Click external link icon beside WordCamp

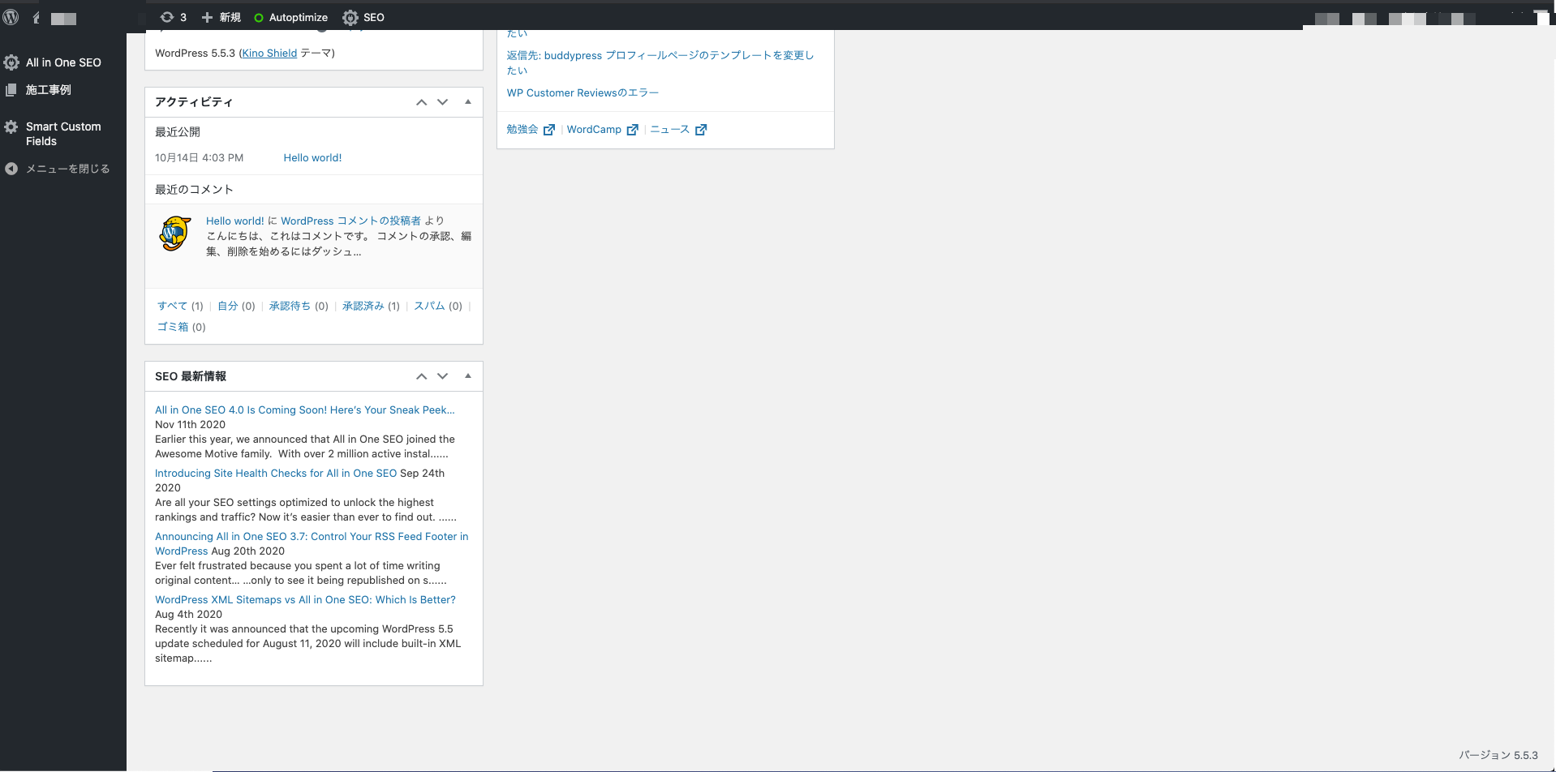tap(633, 130)
